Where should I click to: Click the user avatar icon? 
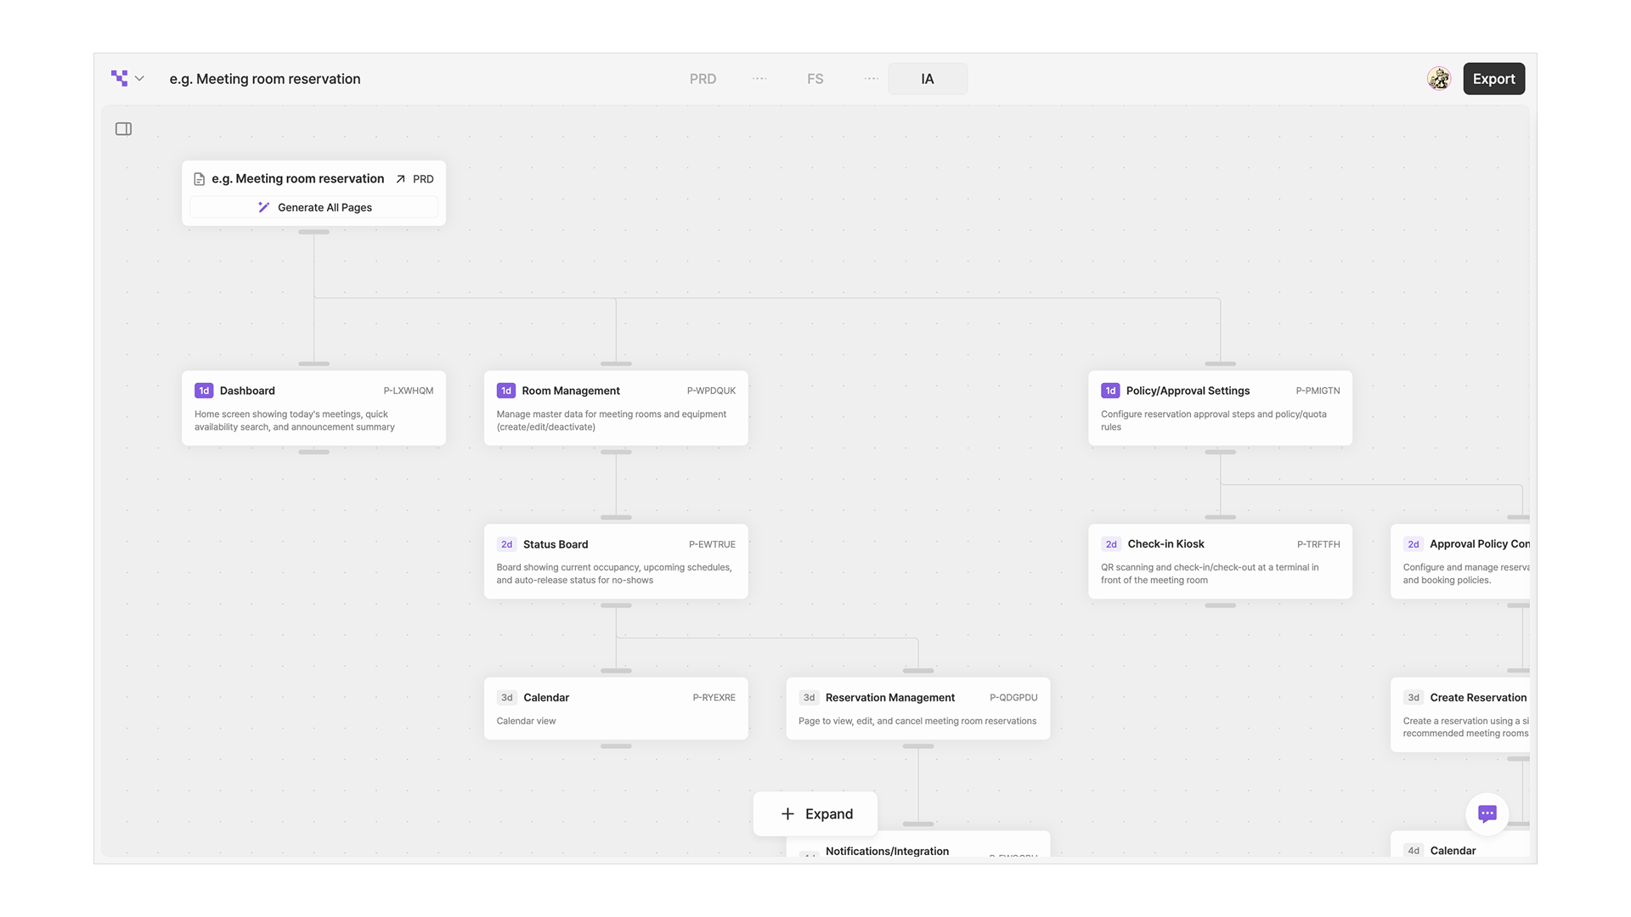1438,79
